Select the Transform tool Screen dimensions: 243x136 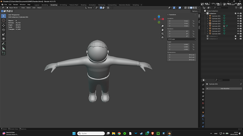pyautogui.click(x=4, y=39)
